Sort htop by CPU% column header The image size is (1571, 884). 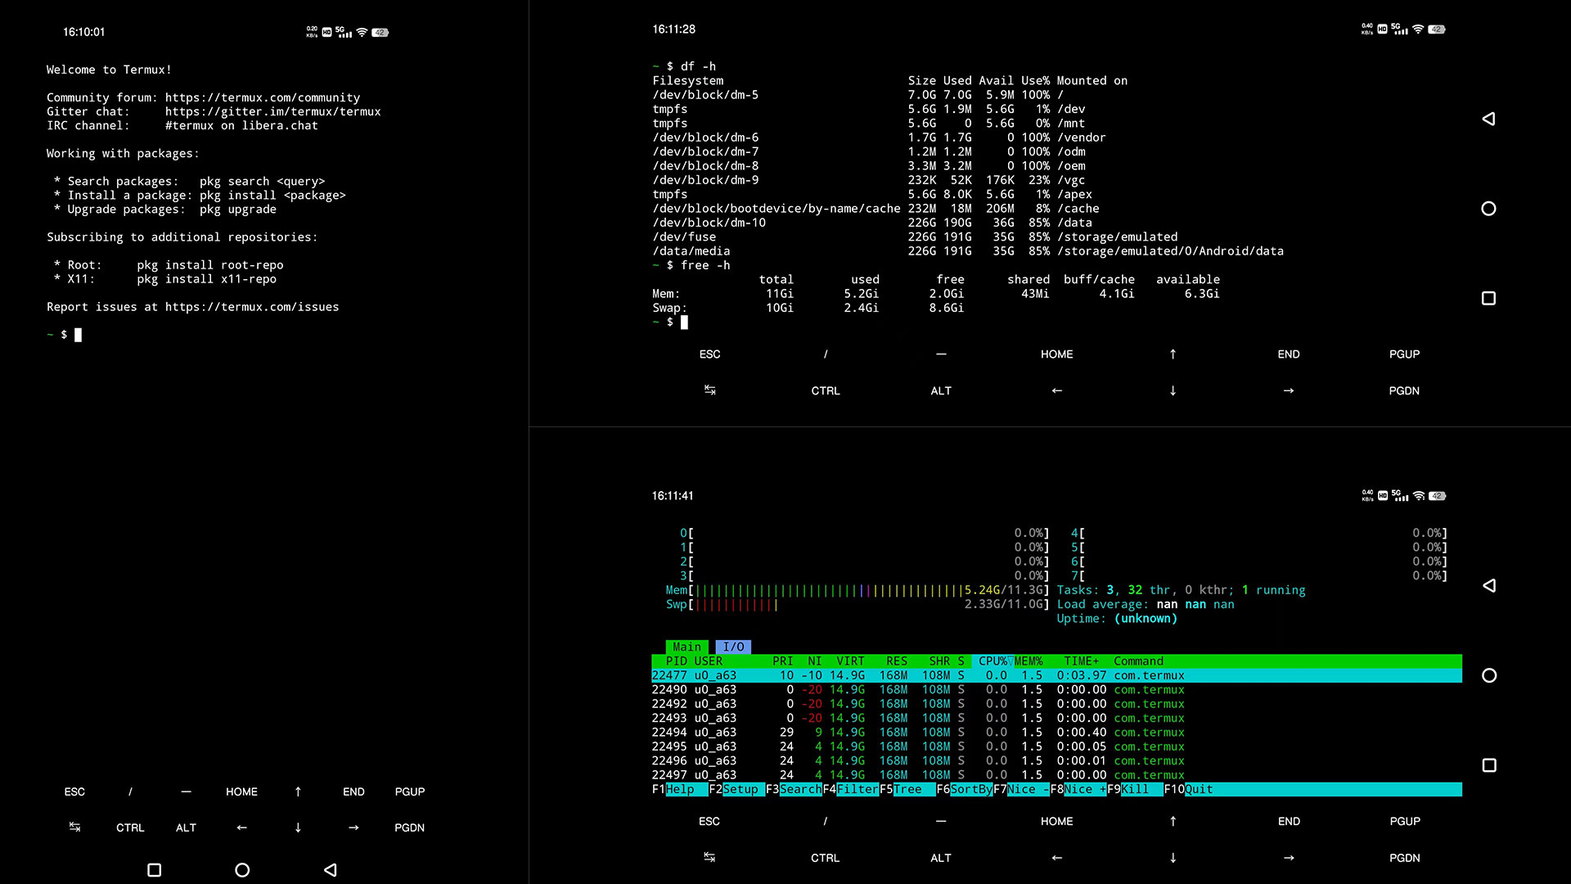993,661
